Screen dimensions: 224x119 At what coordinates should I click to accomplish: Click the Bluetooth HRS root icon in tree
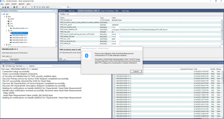(x=4, y=14)
